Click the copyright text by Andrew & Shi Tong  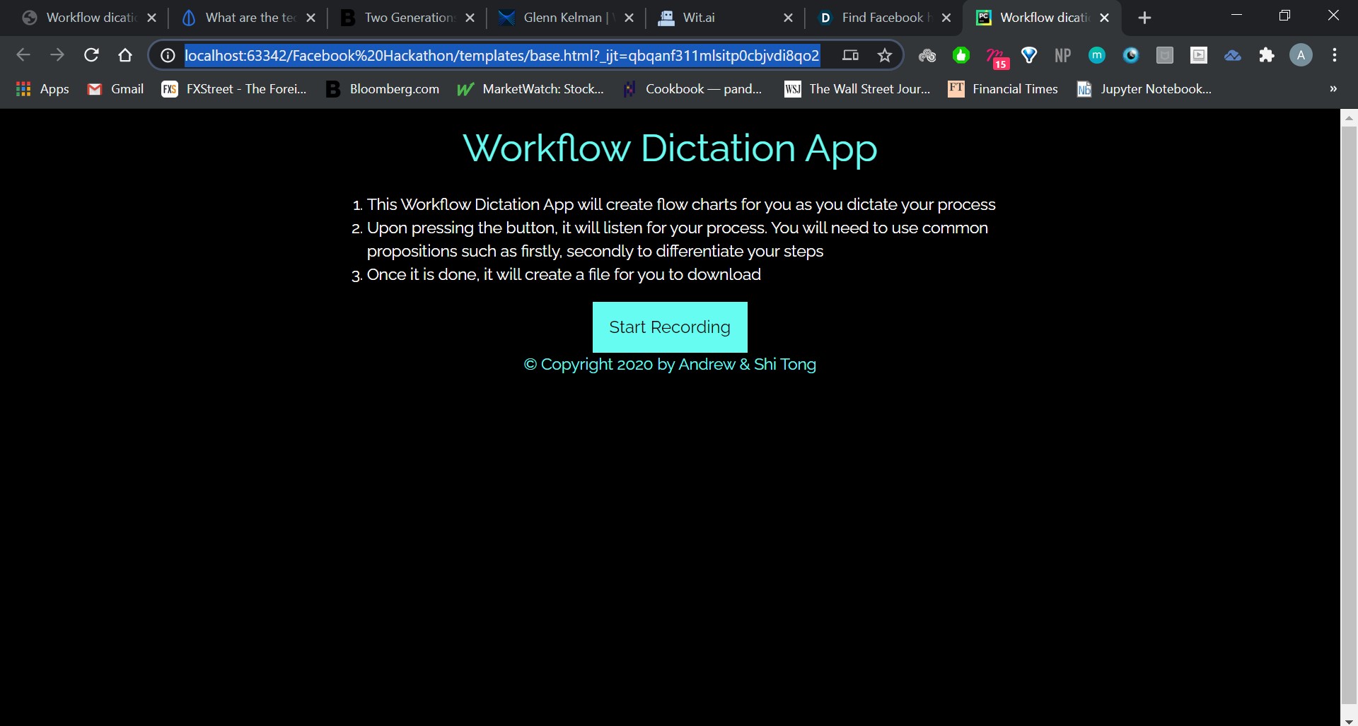click(x=670, y=365)
